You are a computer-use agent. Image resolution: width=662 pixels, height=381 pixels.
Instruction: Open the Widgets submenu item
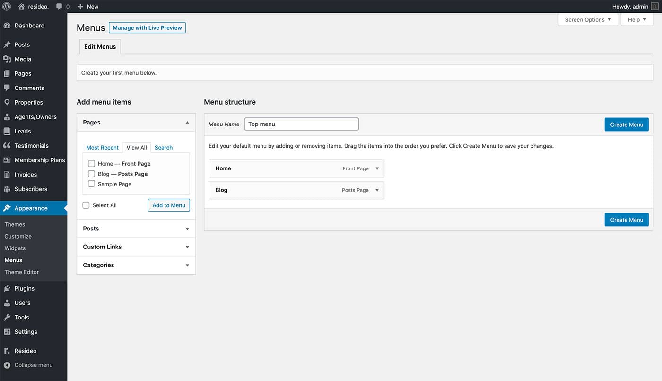pyautogui.click(x=15, y=248)
